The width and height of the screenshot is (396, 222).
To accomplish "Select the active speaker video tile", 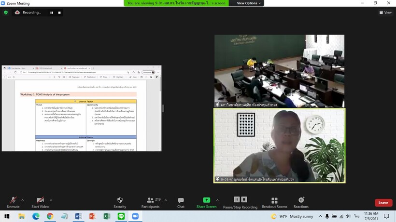I will 279,146.
